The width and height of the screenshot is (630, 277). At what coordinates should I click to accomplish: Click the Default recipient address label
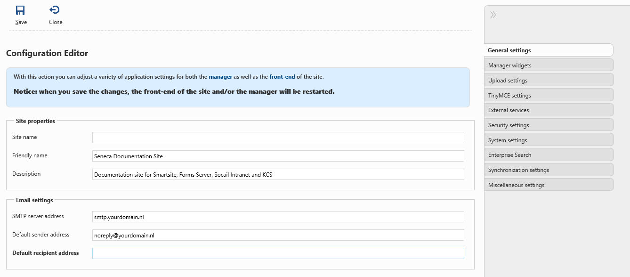point(46,253)
